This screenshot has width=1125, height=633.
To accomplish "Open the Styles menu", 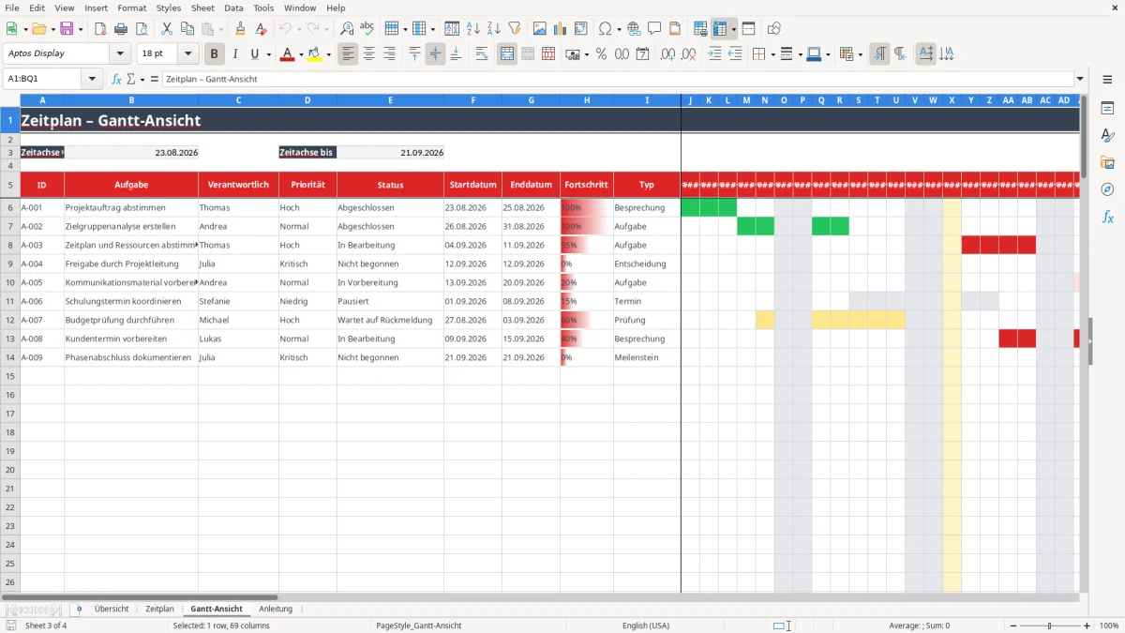I will tap(169, 8).
